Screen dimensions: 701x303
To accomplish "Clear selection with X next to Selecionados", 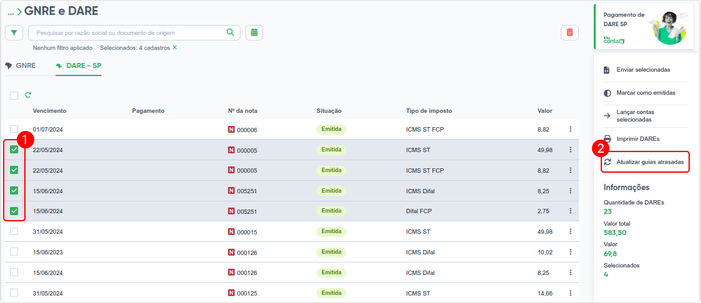I will (175, 47).
